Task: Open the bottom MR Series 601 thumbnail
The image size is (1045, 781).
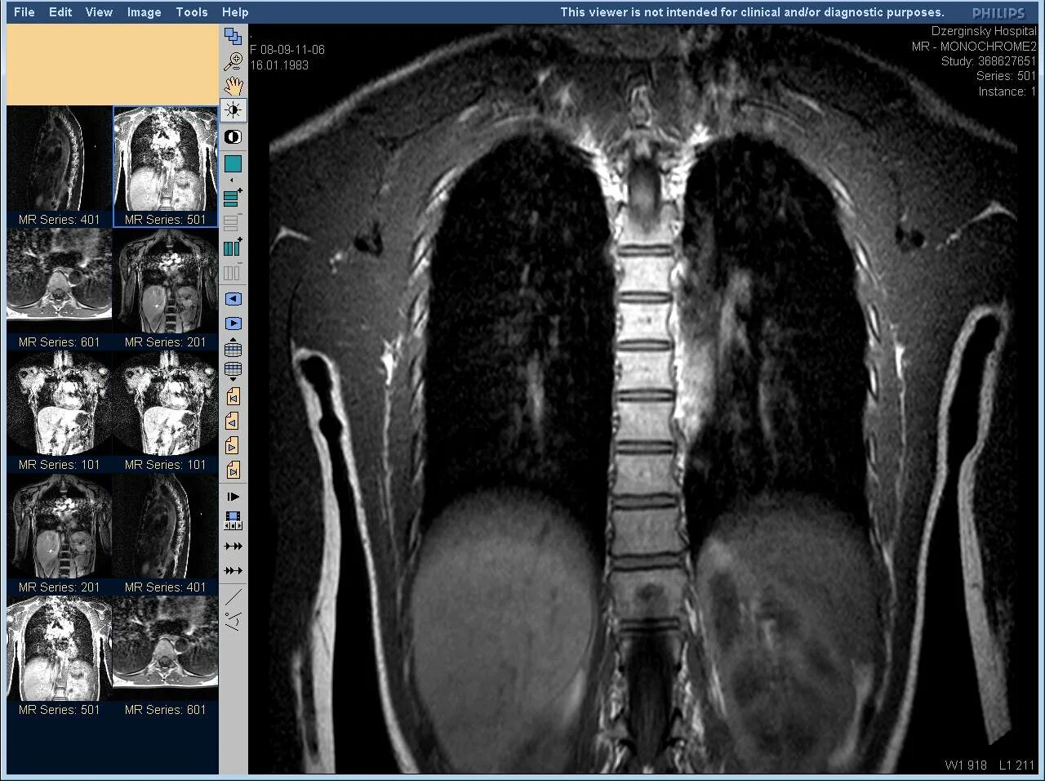Action: [166, 657]
